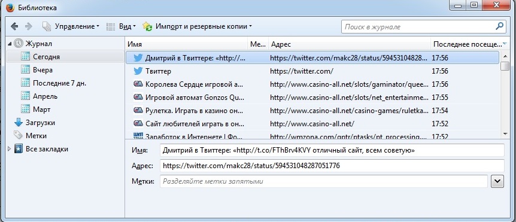516x222 pixels.
Task: Click the history list scrollbar down arrow
Action: (505, 133)
